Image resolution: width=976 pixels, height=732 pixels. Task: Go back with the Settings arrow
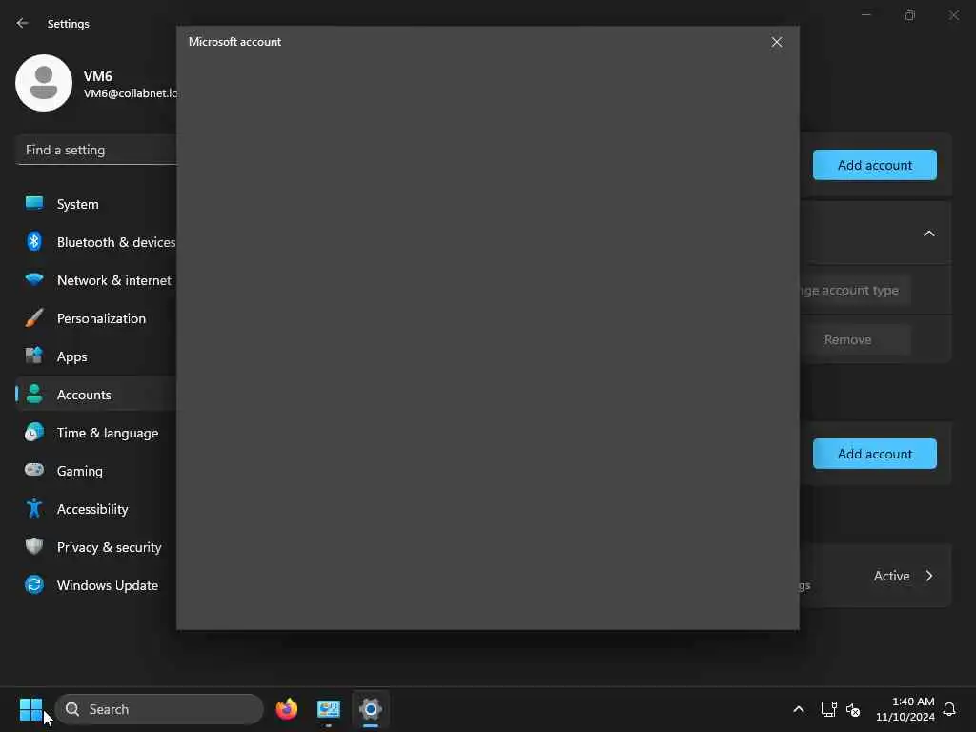pyautogui.click(x=23, y=23)
